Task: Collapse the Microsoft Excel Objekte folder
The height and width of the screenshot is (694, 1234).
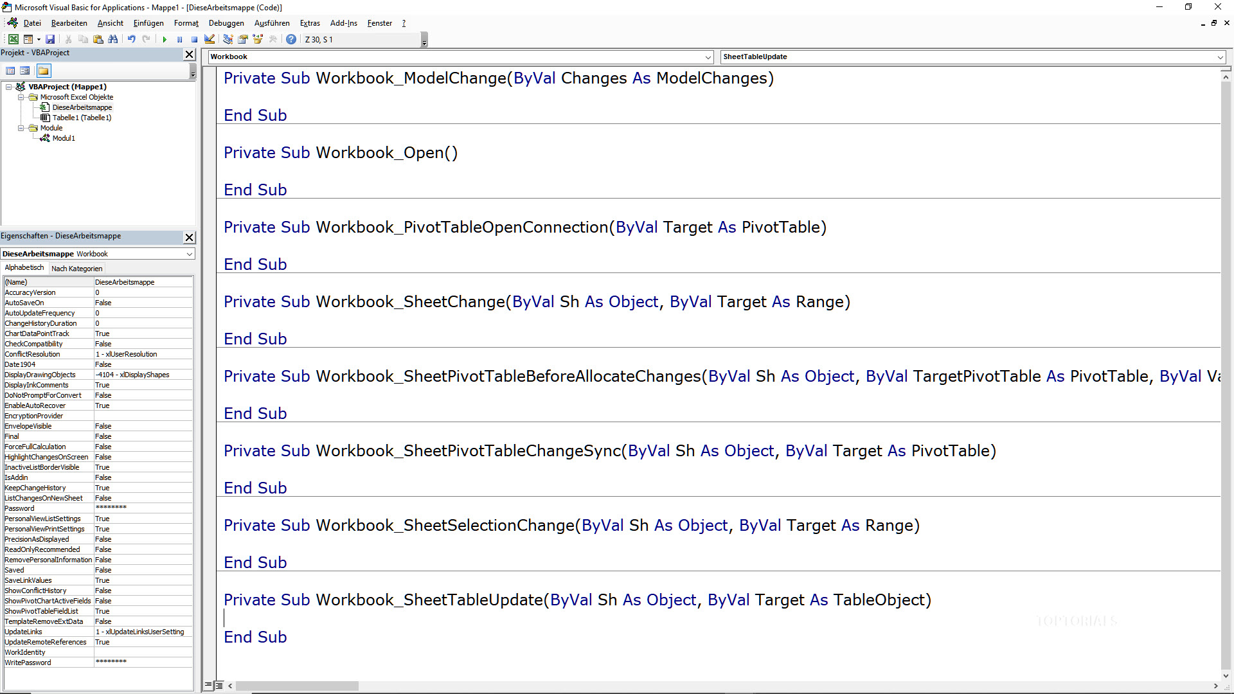Action: tap(21, 97)
